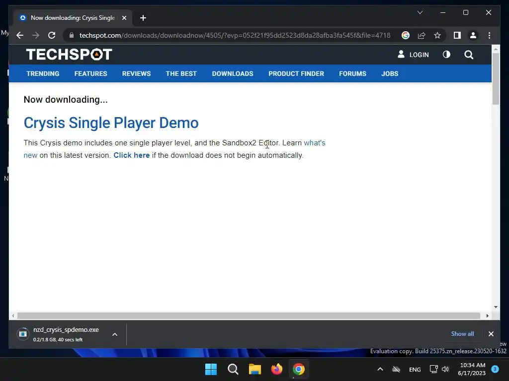Click the OneDrive tray icon
The width and height of the screenshot is (509, 381).
pos(396,369)
